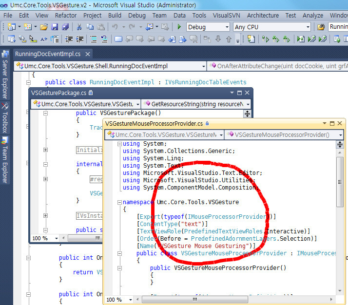Click the Comment out selected lines icon
This screenshot has width=348, height=305.
[x=94, y=39]
